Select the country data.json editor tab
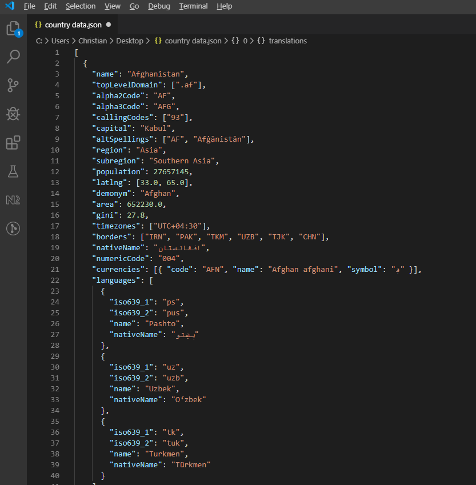The height and width of the screenshot is (485, 476). pos(72,25)
